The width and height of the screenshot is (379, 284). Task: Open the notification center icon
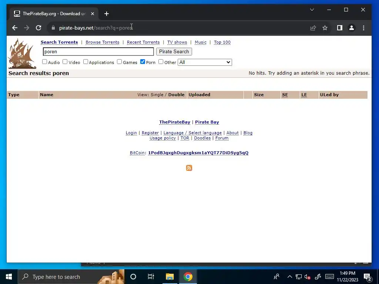tap(367, 277)
